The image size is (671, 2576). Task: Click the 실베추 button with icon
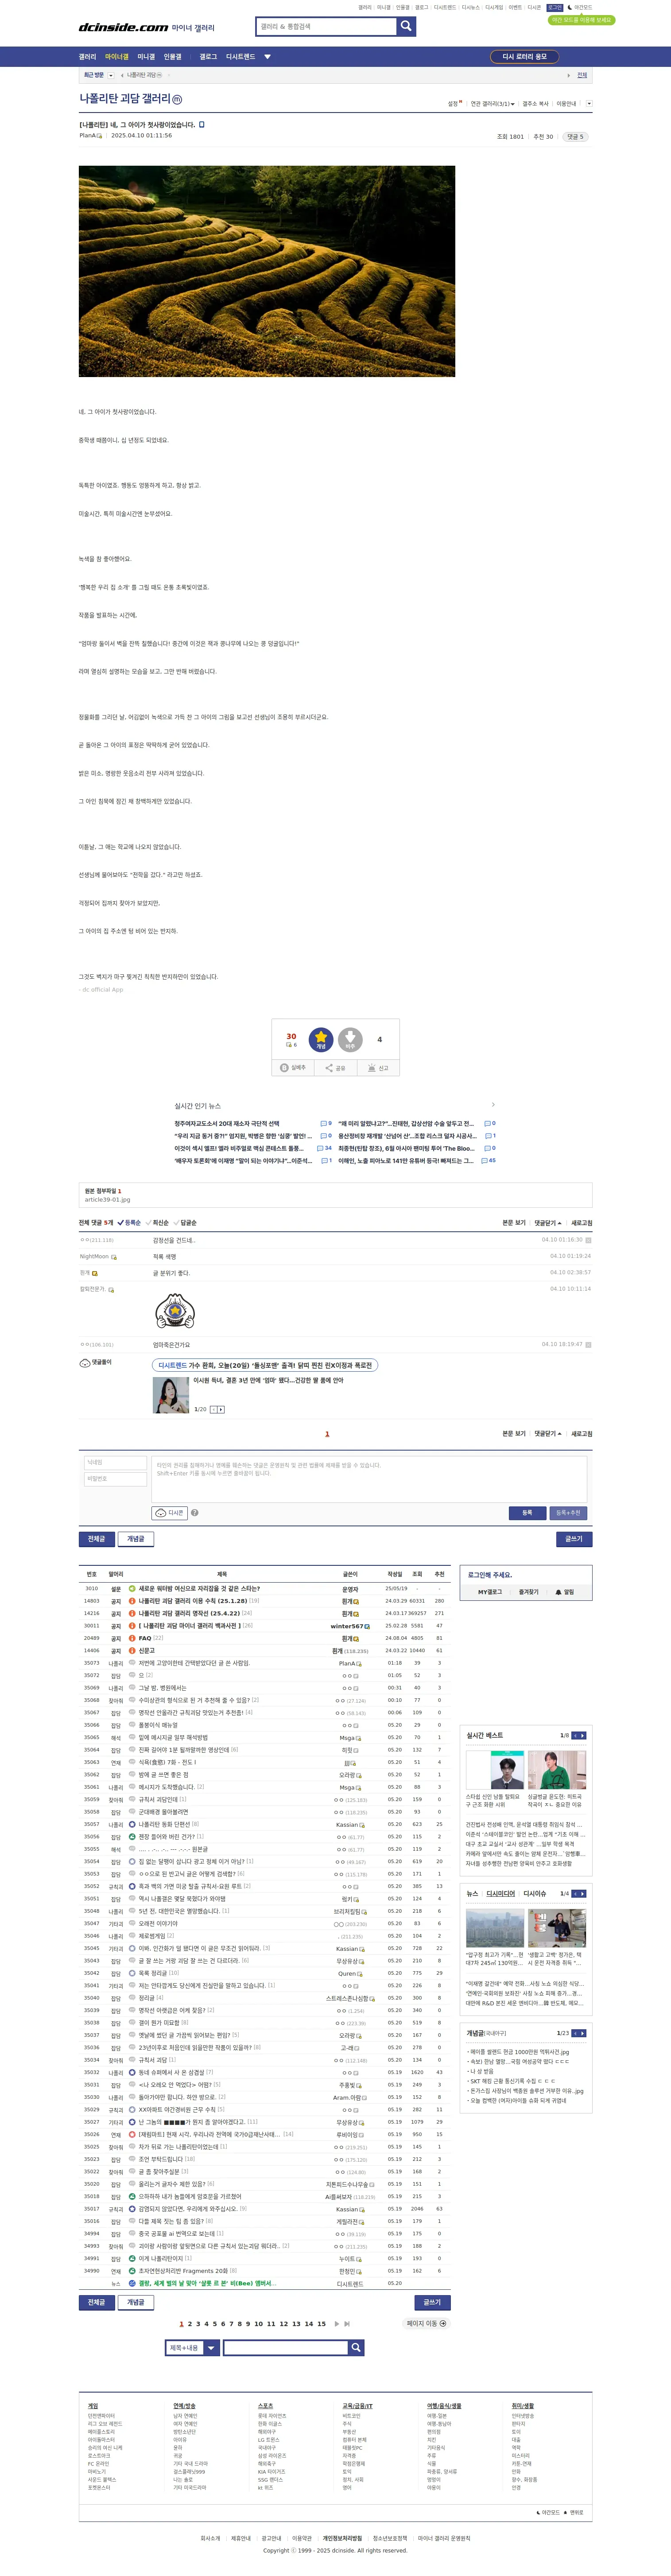(293, 1068)
